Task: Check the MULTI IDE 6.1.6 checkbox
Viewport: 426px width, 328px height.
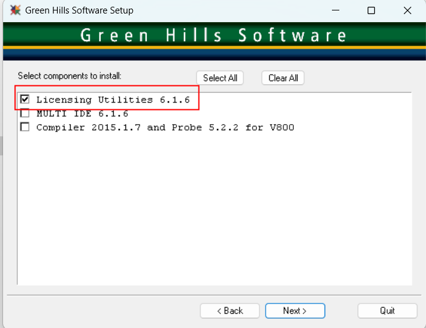Action: tap(25, 113)
